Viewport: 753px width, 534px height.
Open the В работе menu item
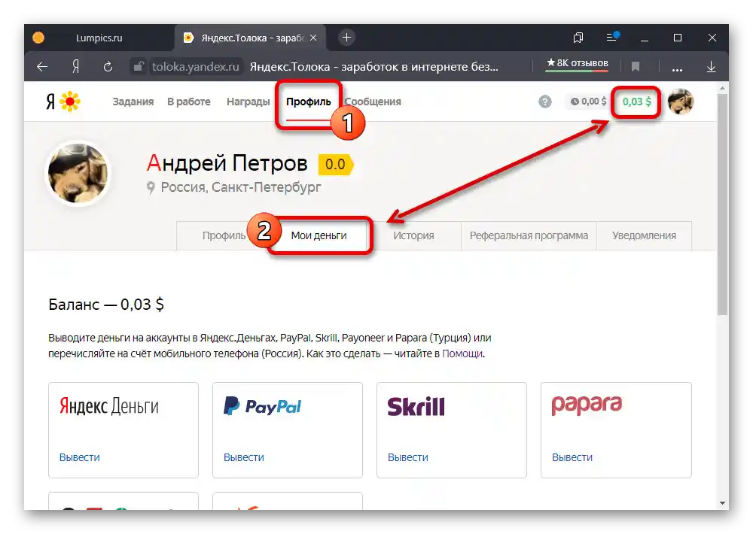pyautogui.click(x=189, y=102)
